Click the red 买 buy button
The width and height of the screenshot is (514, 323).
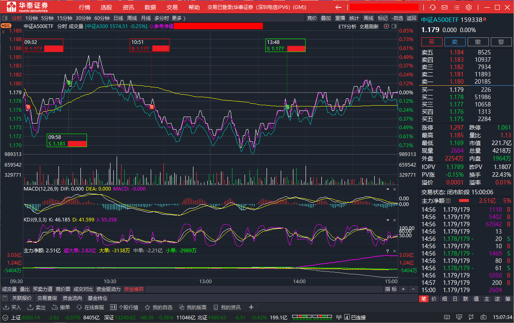click(432, 42)
